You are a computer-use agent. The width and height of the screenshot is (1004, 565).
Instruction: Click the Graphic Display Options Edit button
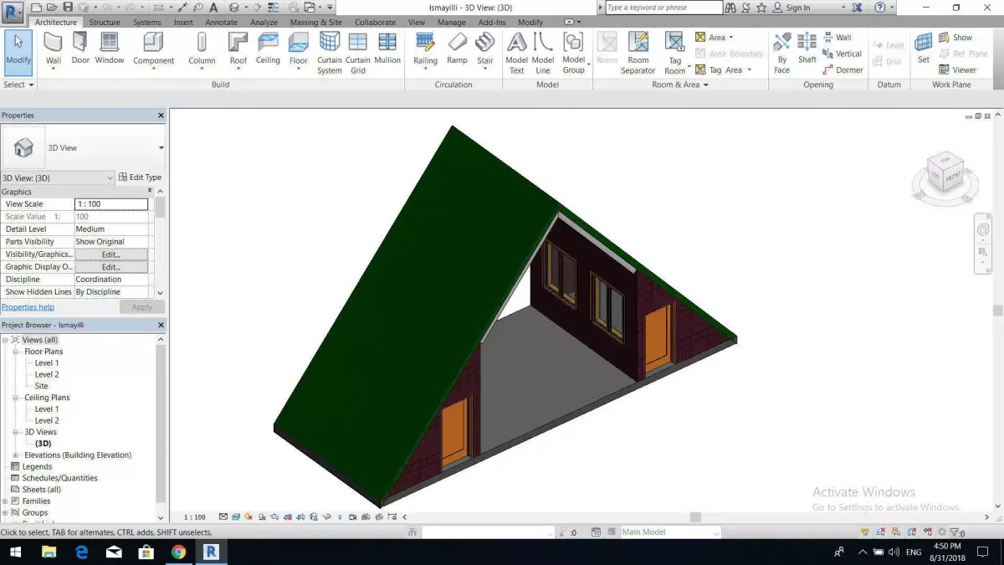pos(111,267)
